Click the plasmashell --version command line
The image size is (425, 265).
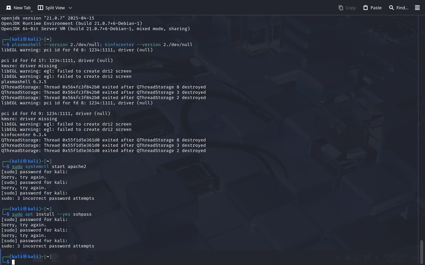tap(102, 45)
